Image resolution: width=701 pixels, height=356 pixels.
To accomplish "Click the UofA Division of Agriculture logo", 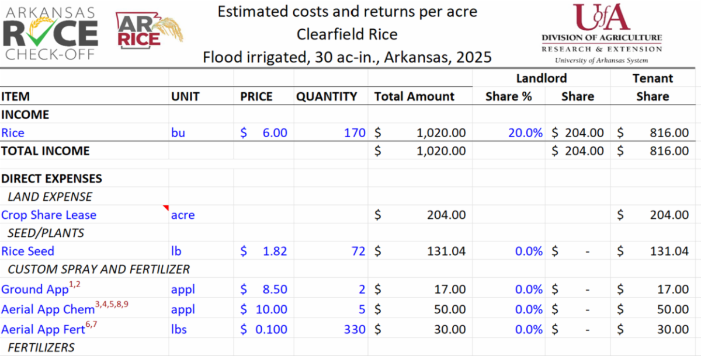I will [x=601, y=33].
